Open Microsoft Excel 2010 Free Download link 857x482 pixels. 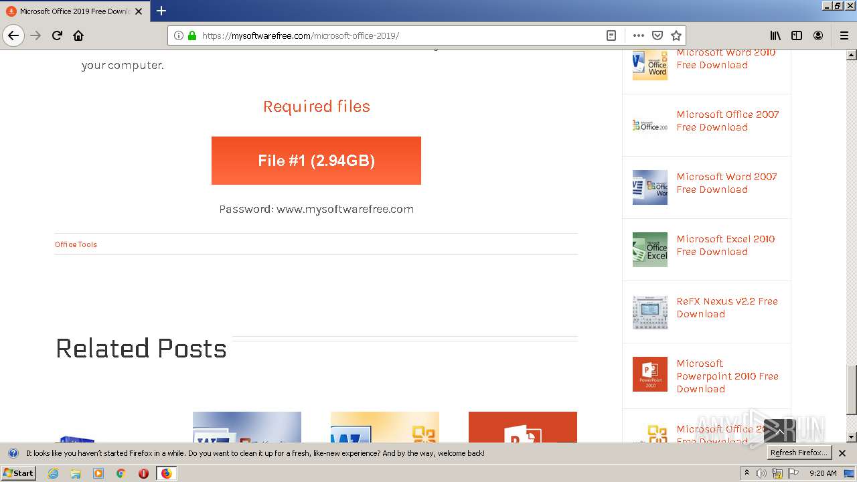click(725, 245)
